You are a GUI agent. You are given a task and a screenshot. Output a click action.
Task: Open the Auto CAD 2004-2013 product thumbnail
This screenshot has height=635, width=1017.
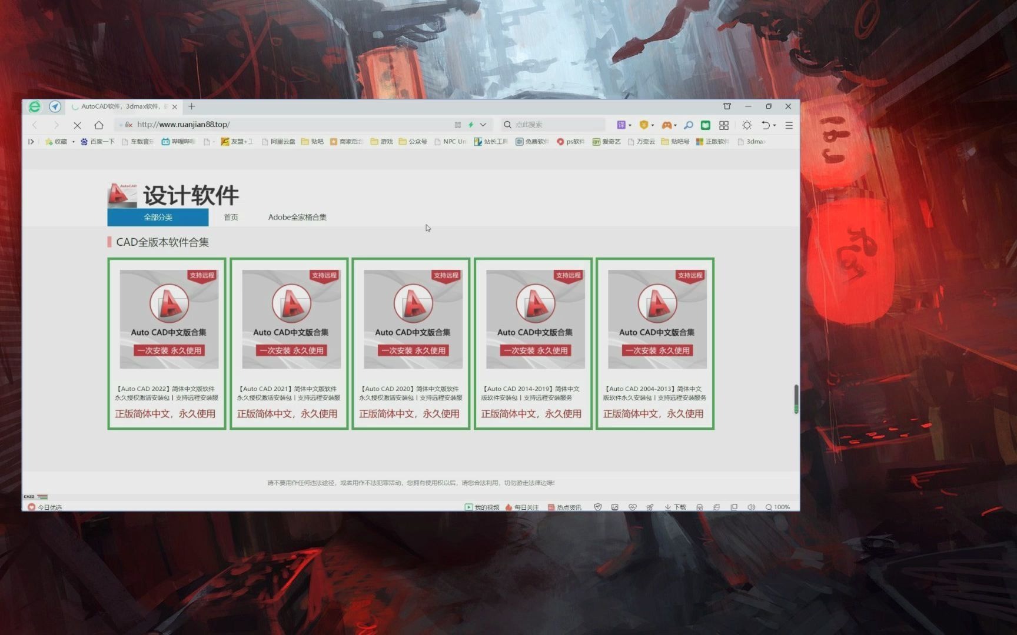click(657, 319)
